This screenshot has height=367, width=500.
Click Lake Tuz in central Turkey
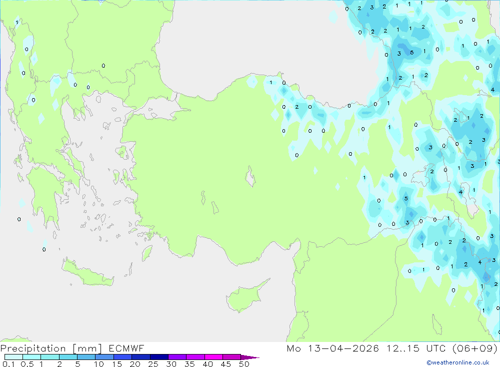pyautogui.click(x=250, y=177)
